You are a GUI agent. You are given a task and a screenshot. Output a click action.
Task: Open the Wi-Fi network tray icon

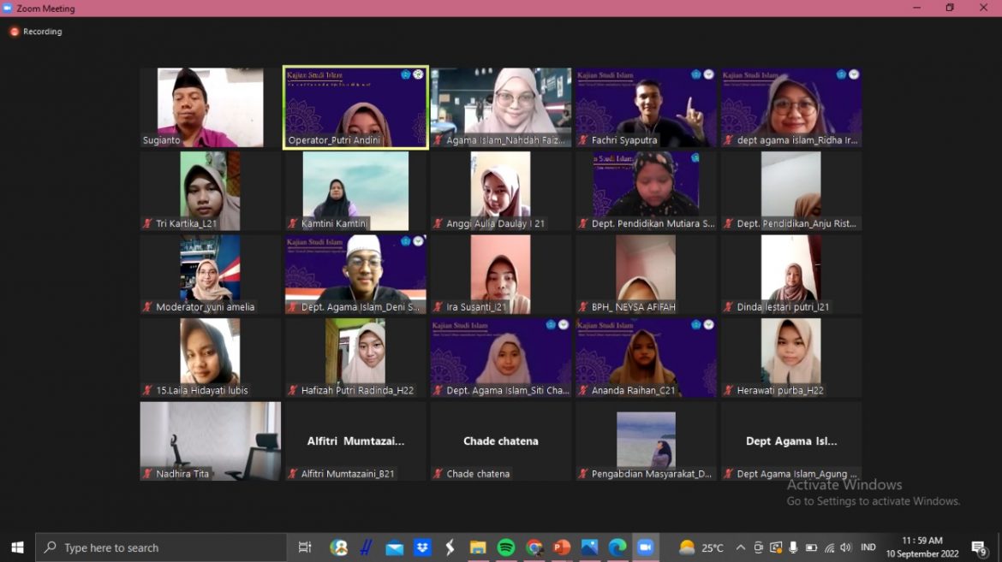point(829,547)
